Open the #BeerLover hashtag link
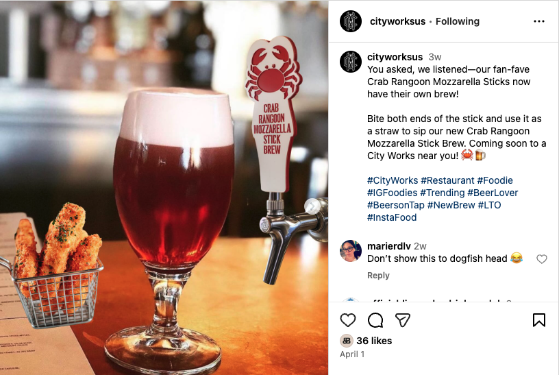The width and height of the screenshot is (559, 375). (493, 193)
